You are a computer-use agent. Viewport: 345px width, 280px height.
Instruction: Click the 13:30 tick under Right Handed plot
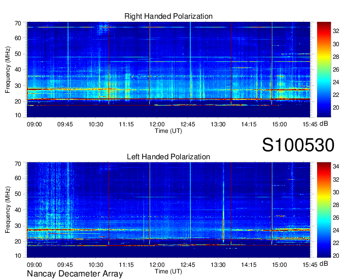tap(218, 124)
